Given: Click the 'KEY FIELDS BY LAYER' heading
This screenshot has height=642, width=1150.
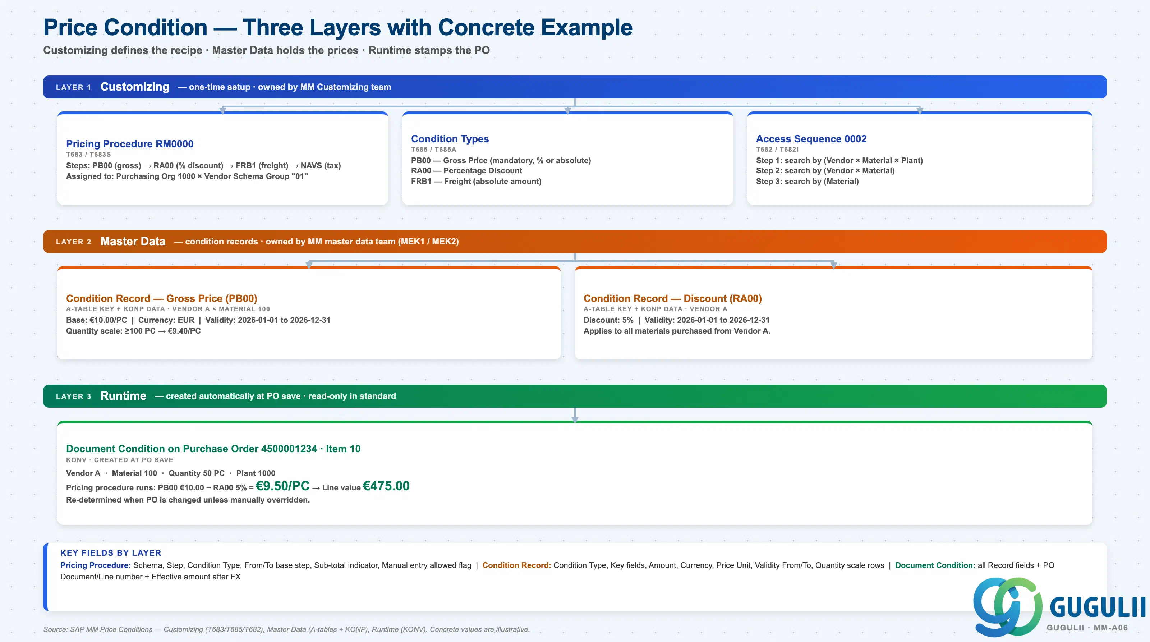Looking at the screenshot, I should click(x=111, y=553).
